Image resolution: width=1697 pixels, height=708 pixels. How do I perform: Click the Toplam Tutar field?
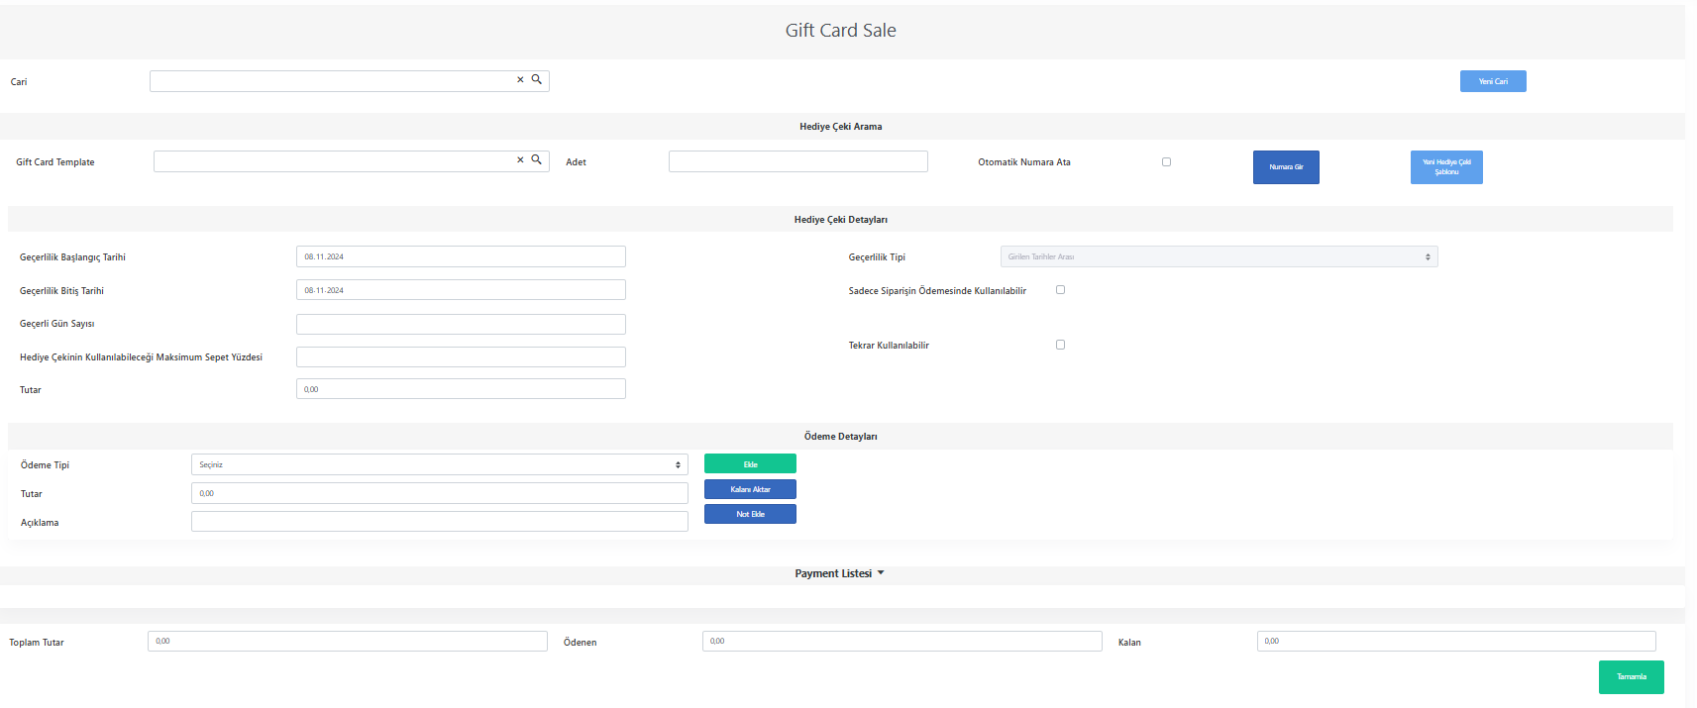[347, 642]
